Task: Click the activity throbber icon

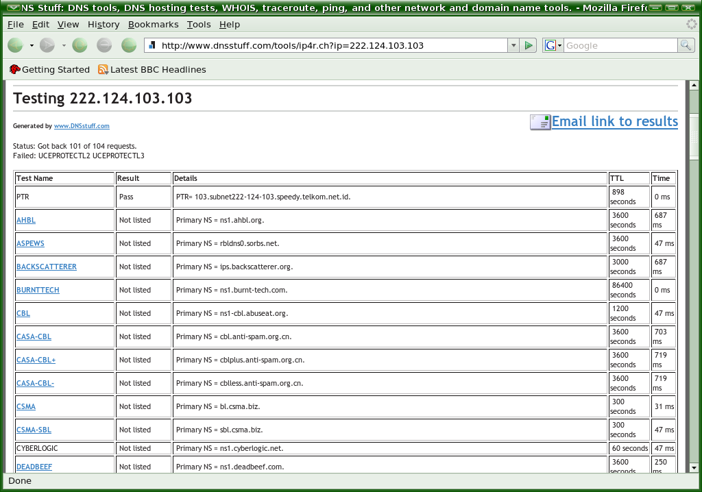Action: click(692, 24)
